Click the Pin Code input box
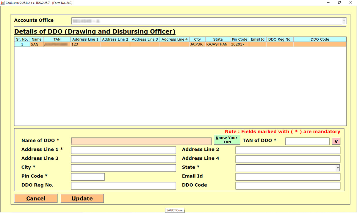Screen dimensions: 357x213 [x=88, y=177]
